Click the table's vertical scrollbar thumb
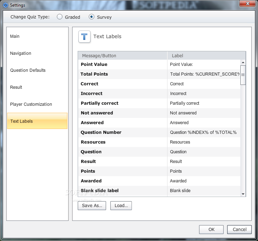 [243, 75]
